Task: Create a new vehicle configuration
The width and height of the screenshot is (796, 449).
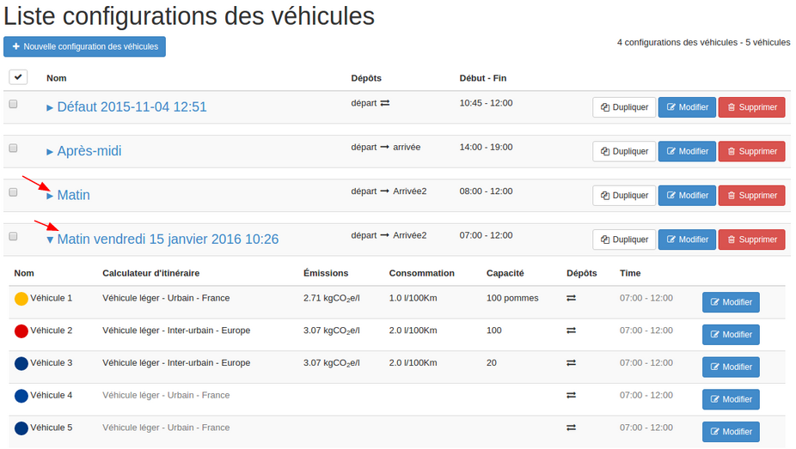Action: coord(84,46)
